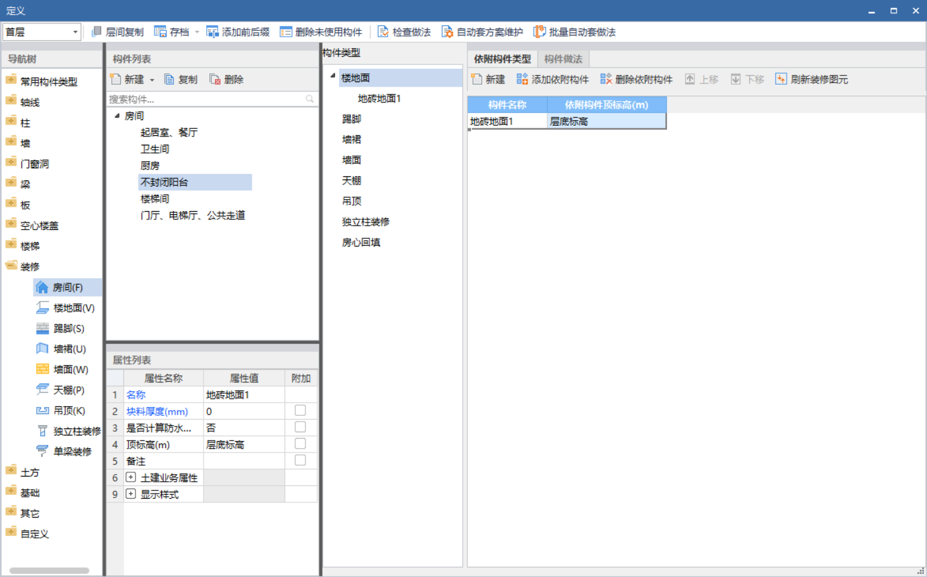Click 顶标高(m) value 层底标高
Viewport: 927px width, 577px height.
[x=244, y=444]
